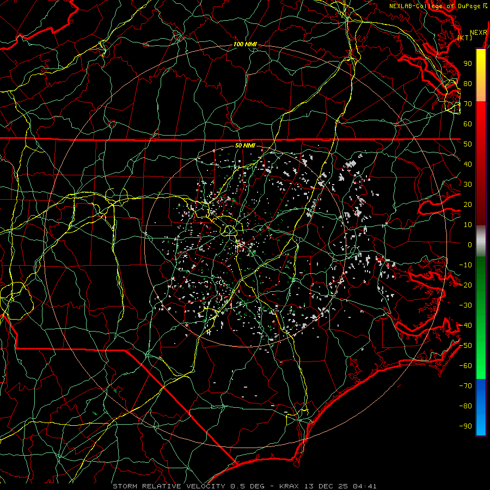Click the 90 value on velocity scale

468,64
